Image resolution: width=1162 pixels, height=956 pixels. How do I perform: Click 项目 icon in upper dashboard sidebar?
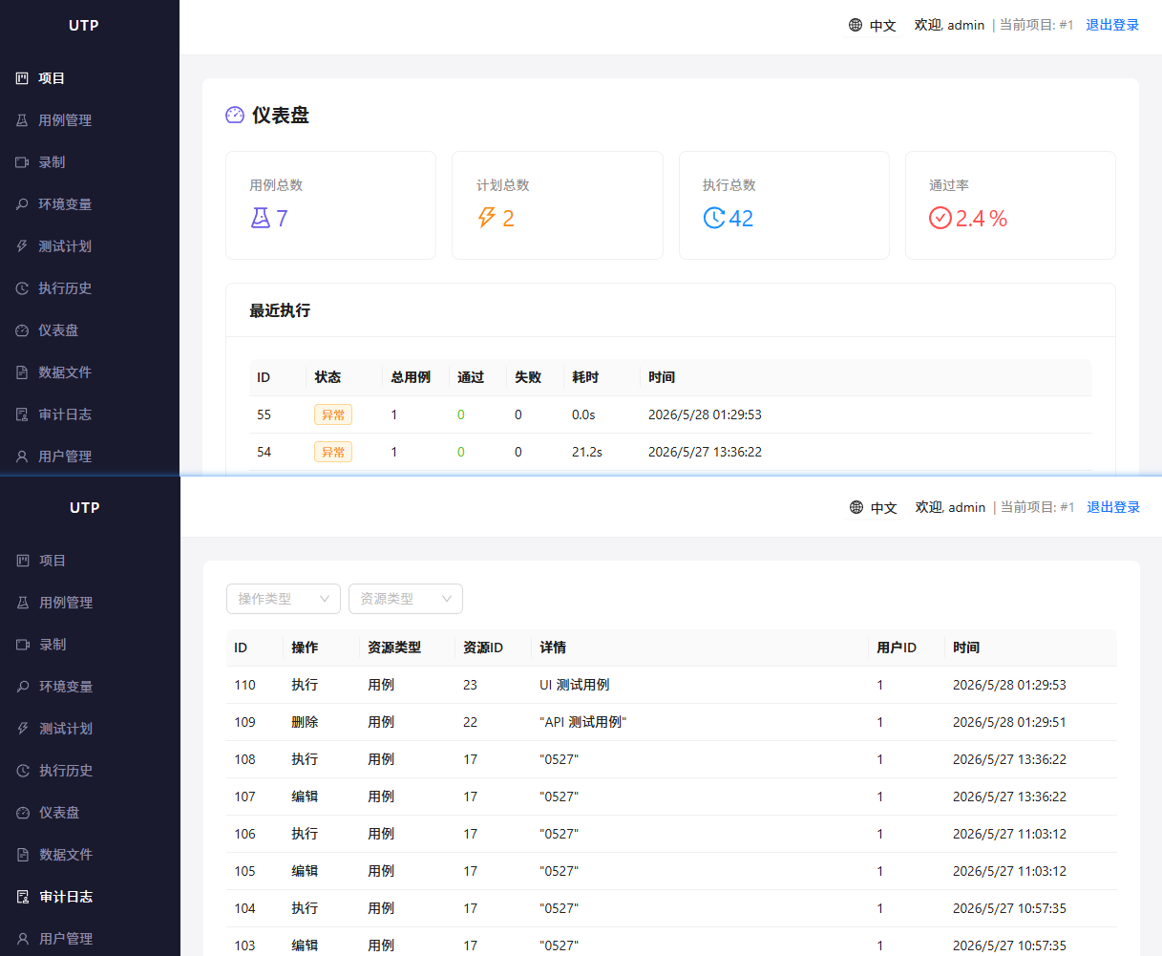[22, 78]
